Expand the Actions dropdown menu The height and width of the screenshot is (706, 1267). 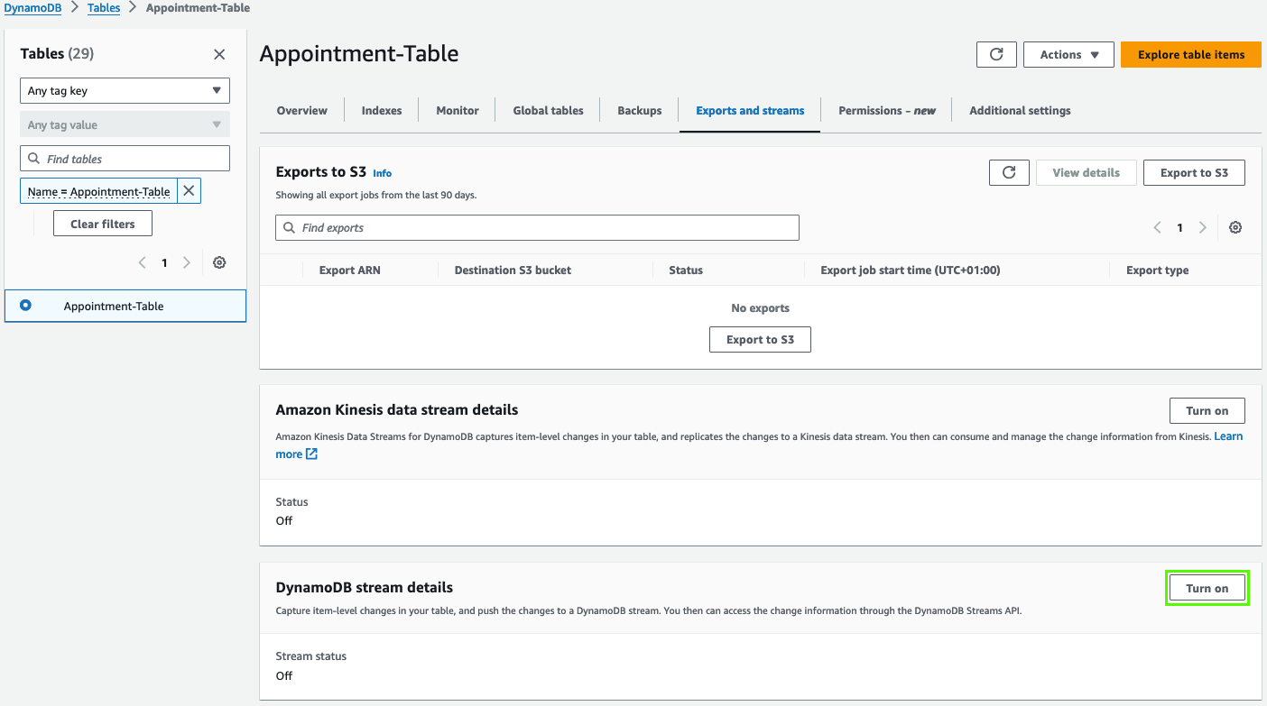[1068, 54]
